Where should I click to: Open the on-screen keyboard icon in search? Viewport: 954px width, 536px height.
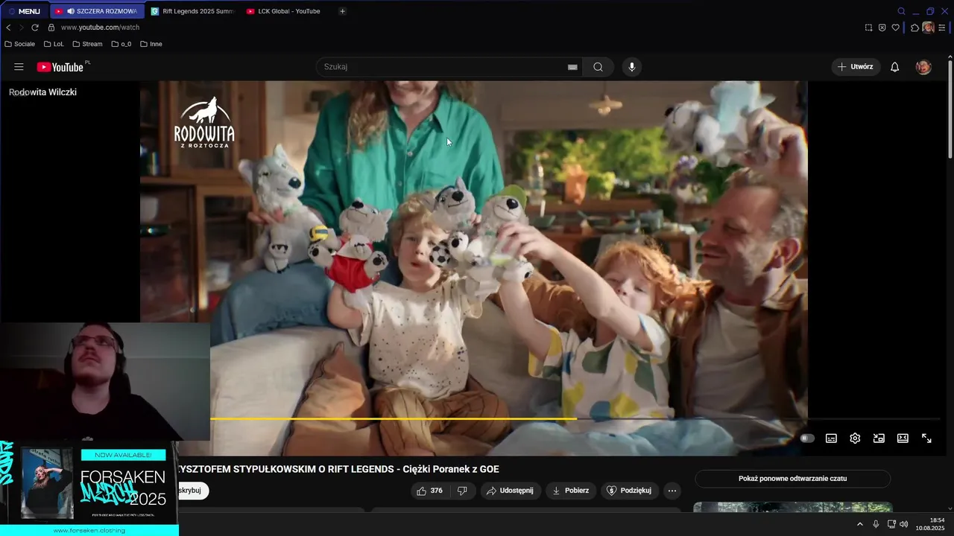[572, 67]
